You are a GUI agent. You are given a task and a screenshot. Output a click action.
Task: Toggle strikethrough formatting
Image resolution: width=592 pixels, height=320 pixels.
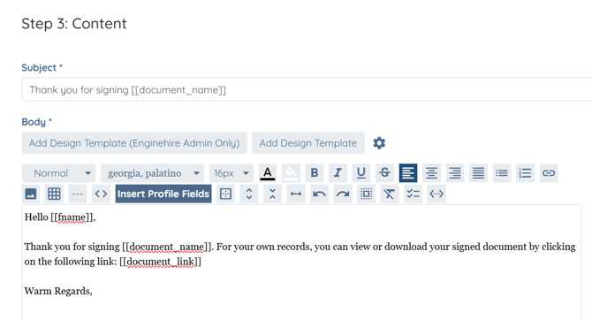[384, 173]
